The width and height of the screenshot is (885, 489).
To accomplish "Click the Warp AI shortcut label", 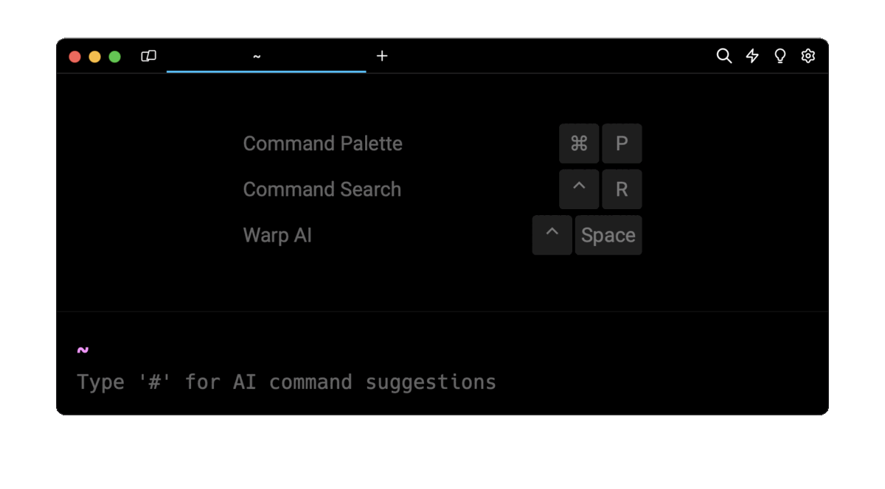I will (x=277, y=235).
